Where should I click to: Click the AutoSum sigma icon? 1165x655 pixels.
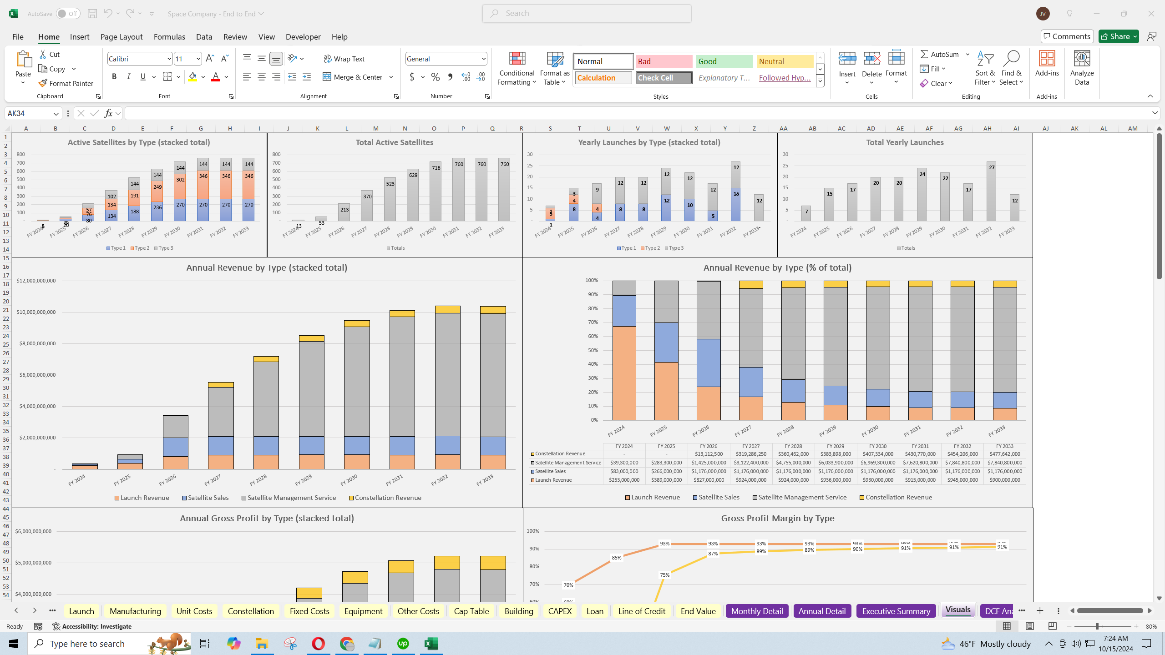tap(924, 54)
